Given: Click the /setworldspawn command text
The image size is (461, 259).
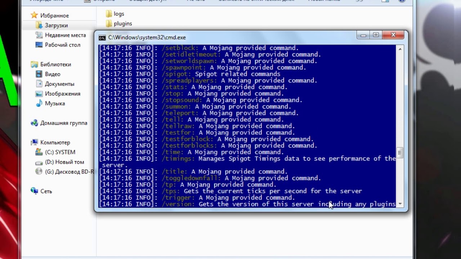Looking at the screenshot, I should coord(189,61).
